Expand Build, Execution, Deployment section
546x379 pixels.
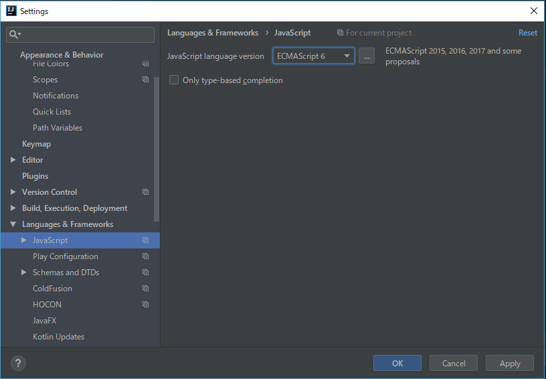click(x=13, y=208)
